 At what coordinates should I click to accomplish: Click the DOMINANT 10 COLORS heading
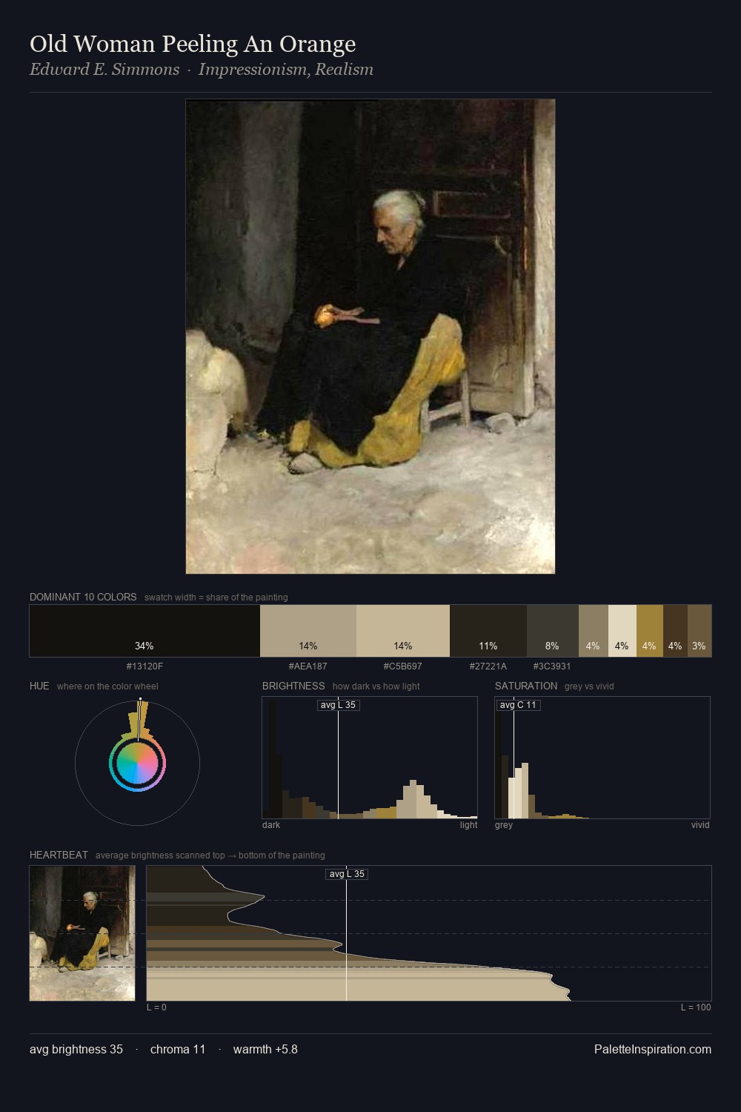click(83, 597)
